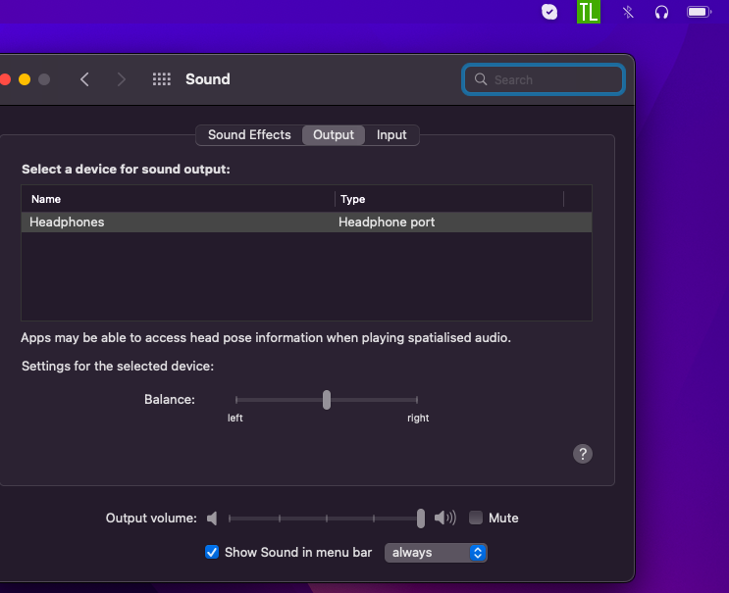Minimize the Sound window with yellow button
729x593 pixels.
25,79
